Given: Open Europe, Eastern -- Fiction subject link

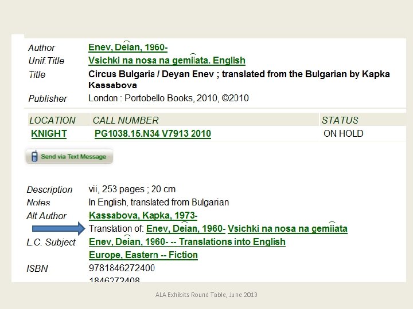Looking at the screenshot, I should click(143, 255).
